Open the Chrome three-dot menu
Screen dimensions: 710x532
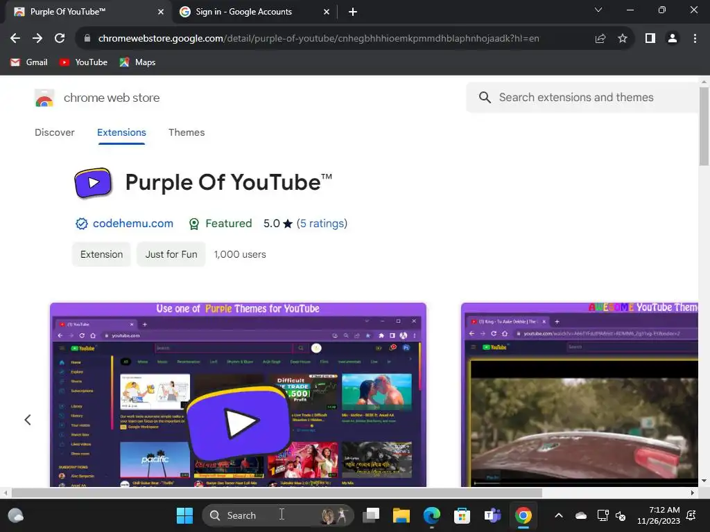click(x=695, y=39)
